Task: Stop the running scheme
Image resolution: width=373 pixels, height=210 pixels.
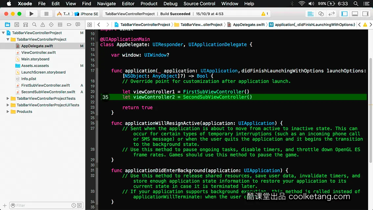Action: (46, 14)
